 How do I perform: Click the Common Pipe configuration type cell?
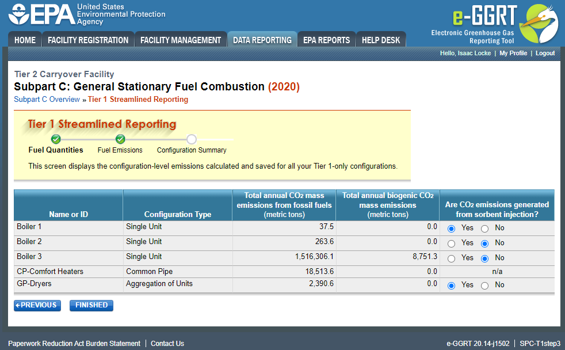[x=178, y=272]
